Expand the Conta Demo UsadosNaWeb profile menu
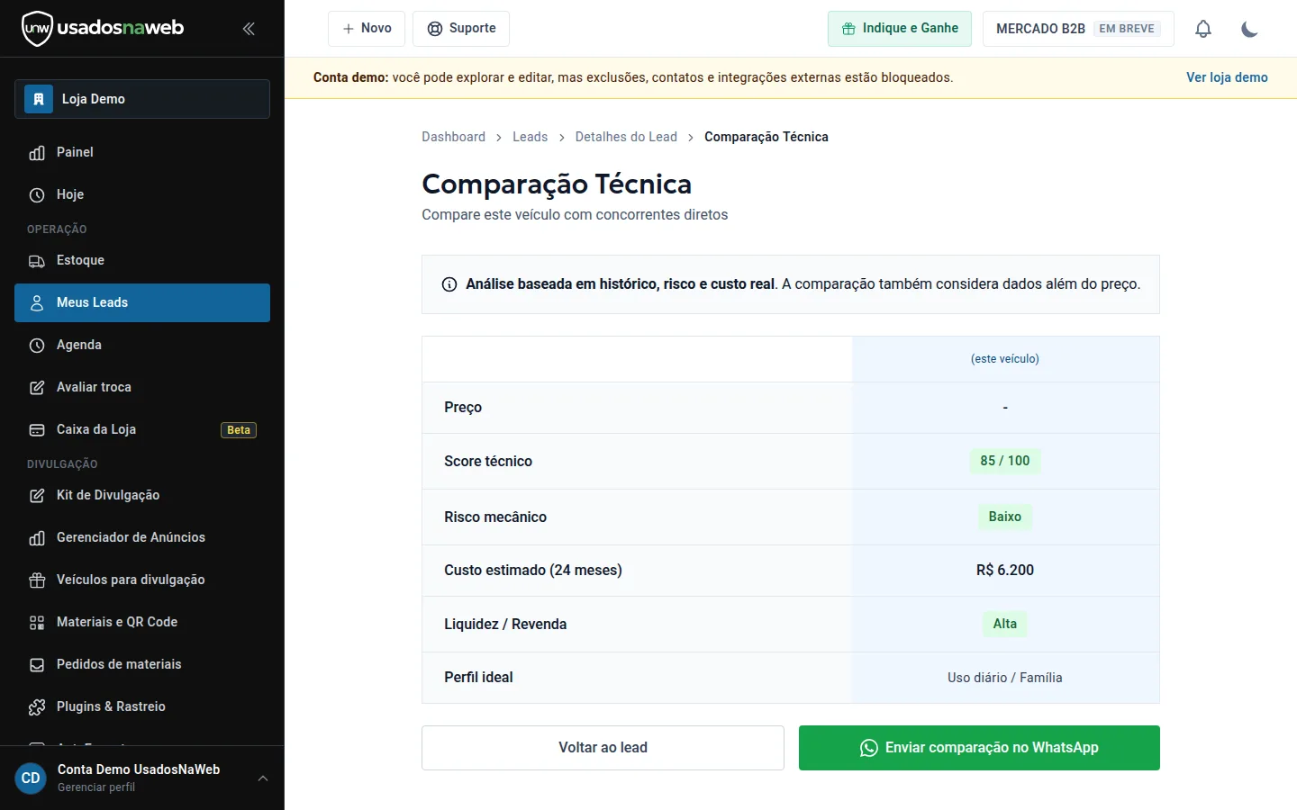Viewport: 1297px width, 810px height. pyautogui.click(x=142, y=778)
